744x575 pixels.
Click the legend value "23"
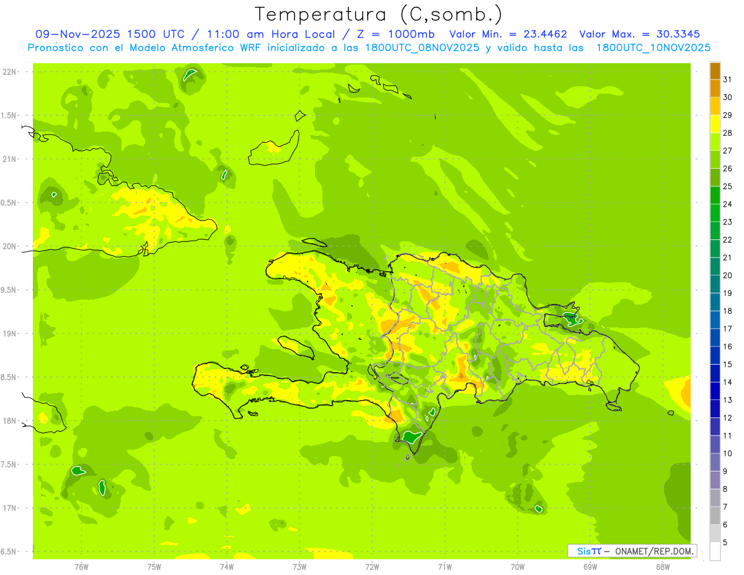727,221
